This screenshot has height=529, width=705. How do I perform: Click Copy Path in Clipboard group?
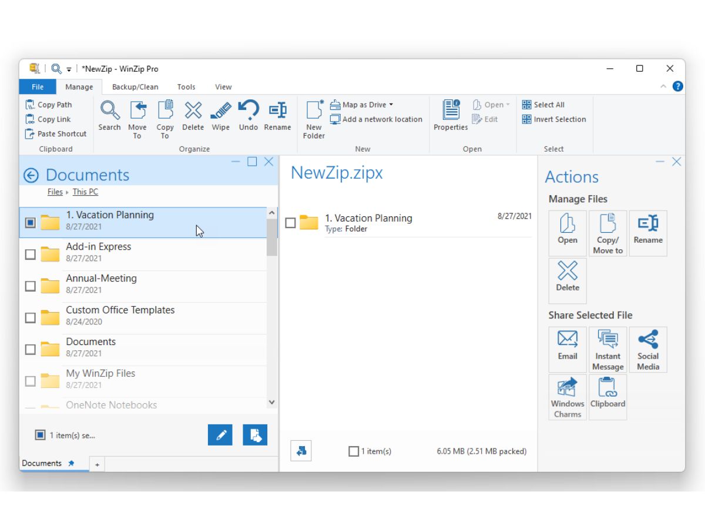point(49,105)
